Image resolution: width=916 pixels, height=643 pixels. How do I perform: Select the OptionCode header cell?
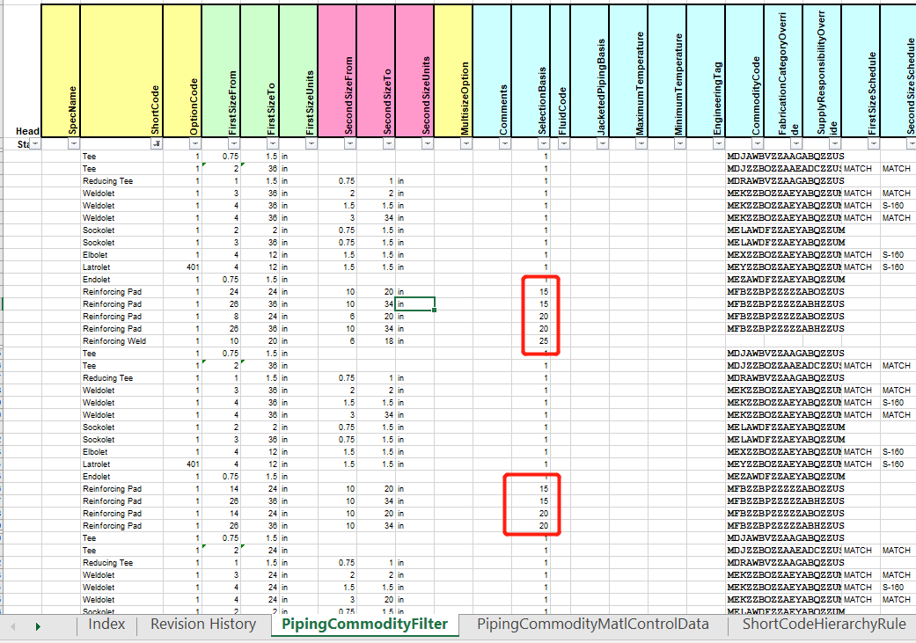[182, 70]
